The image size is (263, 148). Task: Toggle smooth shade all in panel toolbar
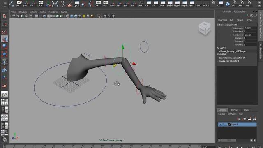click(72, 16)
